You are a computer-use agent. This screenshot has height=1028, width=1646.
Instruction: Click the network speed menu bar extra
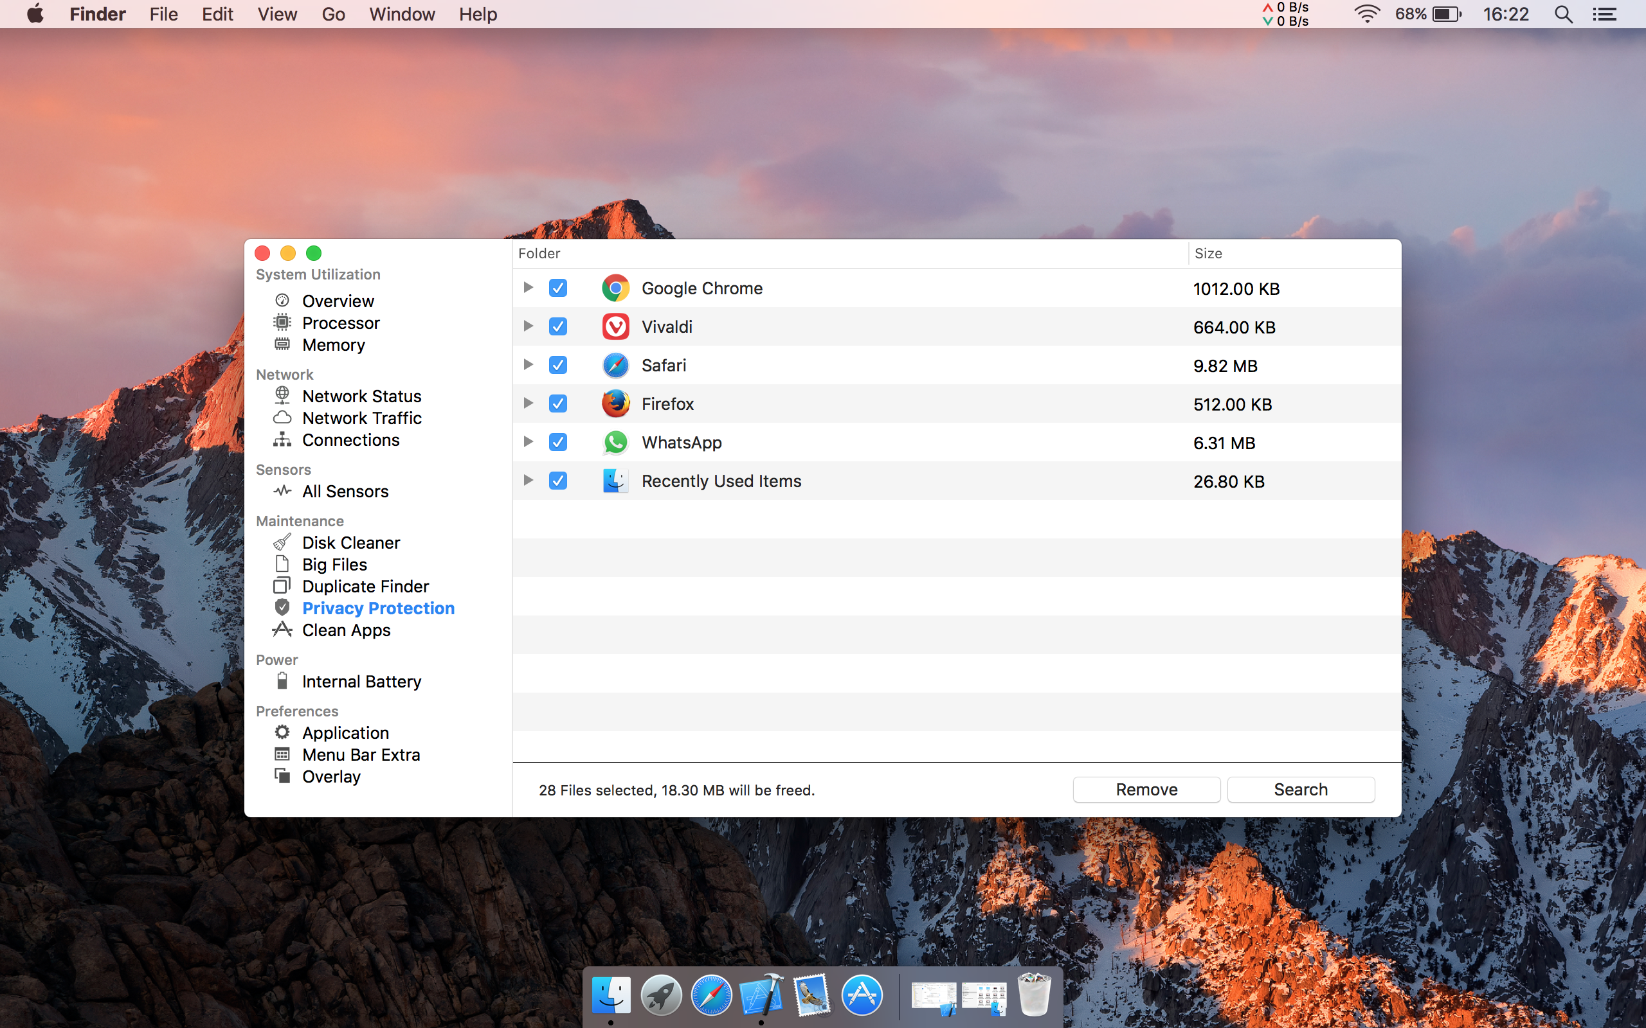(x=1285, y=14)
